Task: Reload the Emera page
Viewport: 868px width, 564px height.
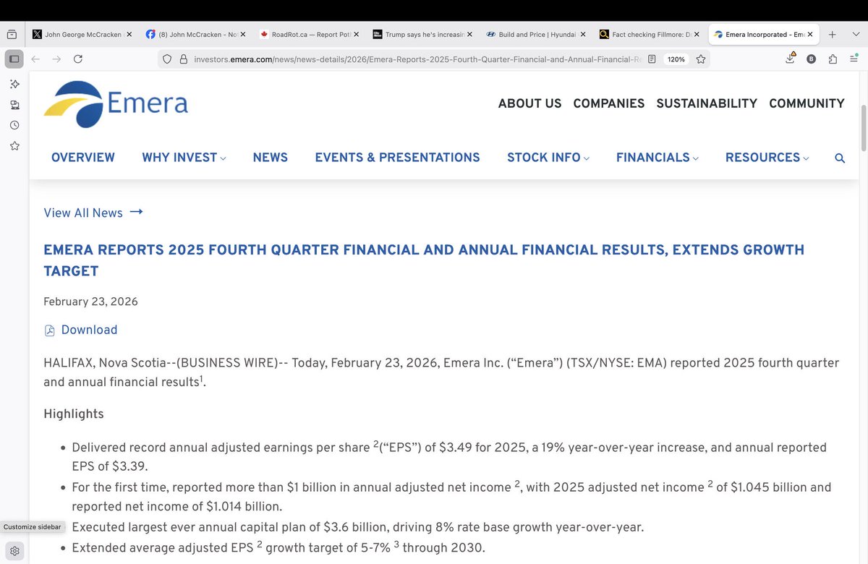Action: click(78, 59)
